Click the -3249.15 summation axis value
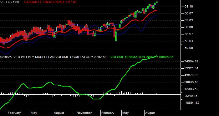This screenshot has height=116, width=219. (191, 96)
